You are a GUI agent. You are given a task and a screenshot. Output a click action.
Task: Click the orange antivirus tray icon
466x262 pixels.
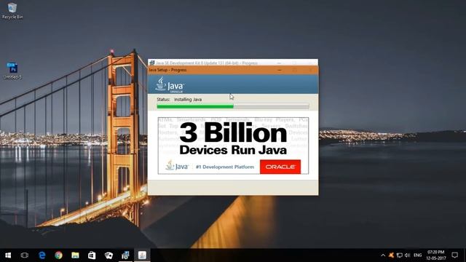392,255
